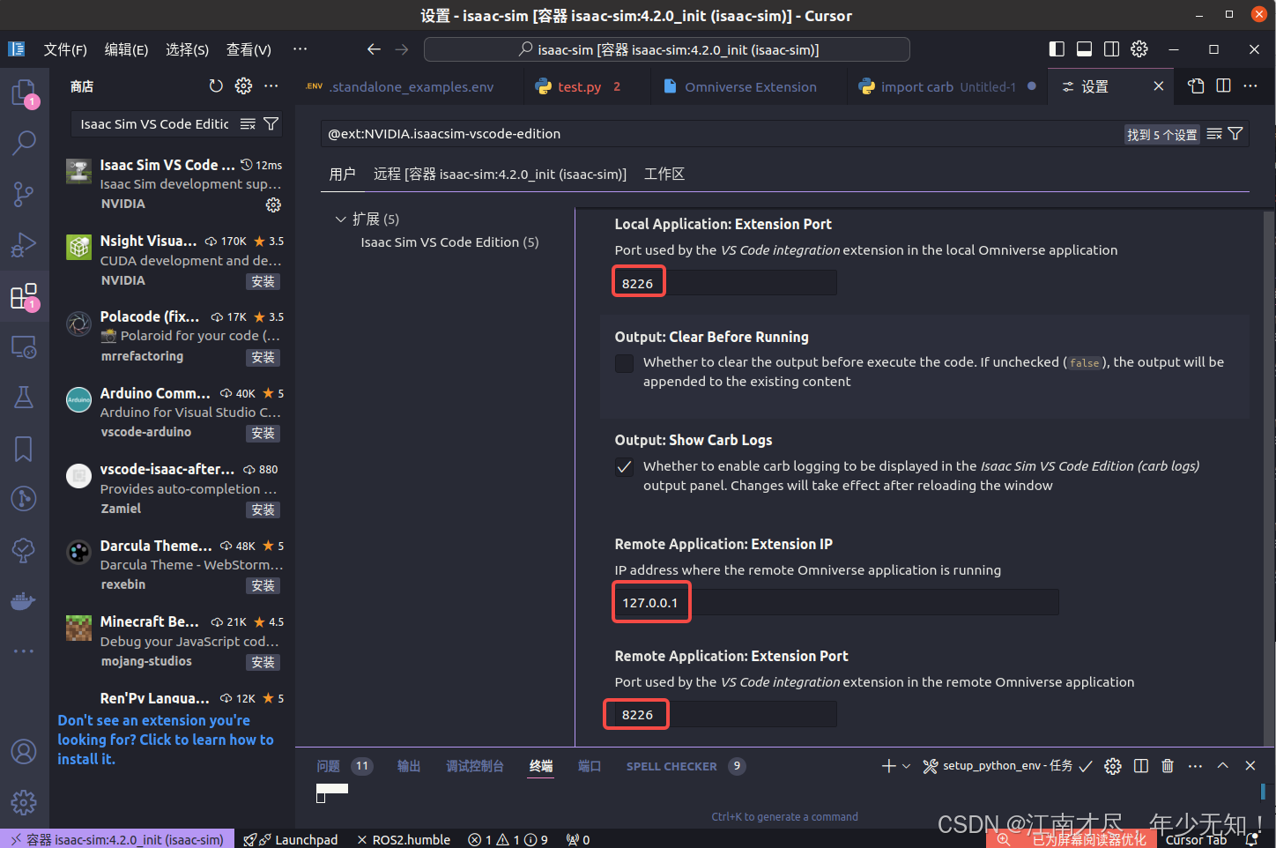Click the Remote Application Extension Port field
This screenshot has width=1276, height=848.
coord(725,715)
